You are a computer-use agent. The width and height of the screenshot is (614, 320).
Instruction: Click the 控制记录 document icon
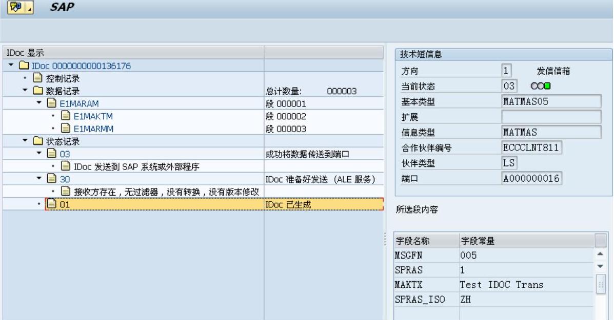click(x=37, y=78)
